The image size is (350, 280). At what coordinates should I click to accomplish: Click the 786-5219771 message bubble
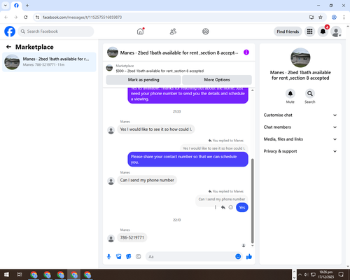click(x=132, y=237)
